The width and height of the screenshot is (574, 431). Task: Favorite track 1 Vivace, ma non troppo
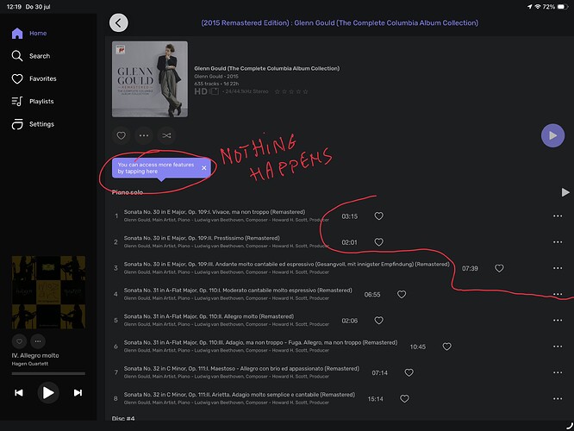pos(379,216)
